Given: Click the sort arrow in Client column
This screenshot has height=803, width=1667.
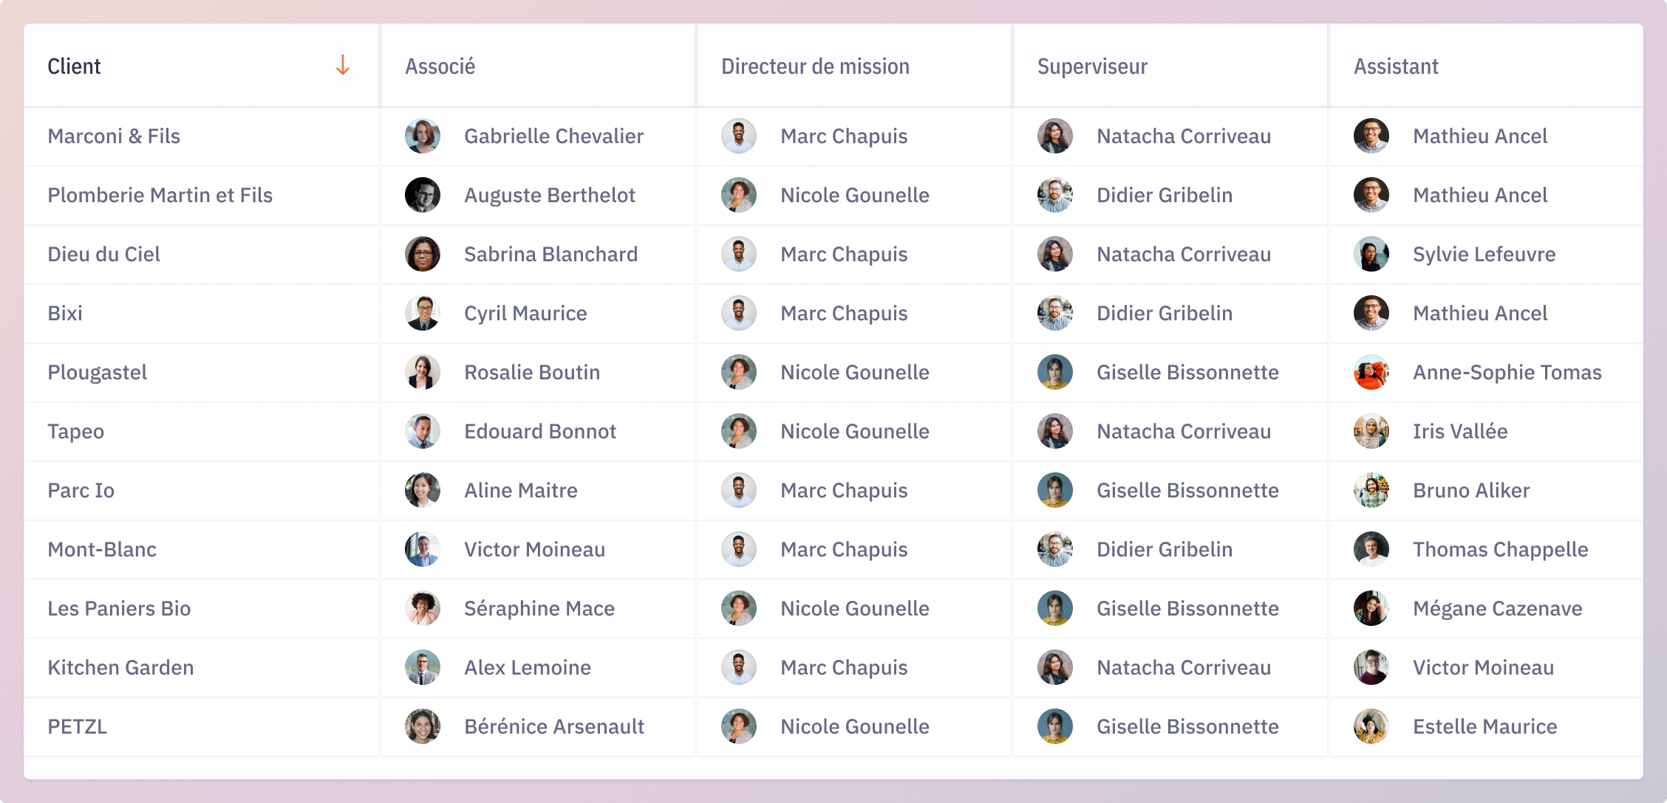Looking at the screenshot, I should tap(342, 66).
